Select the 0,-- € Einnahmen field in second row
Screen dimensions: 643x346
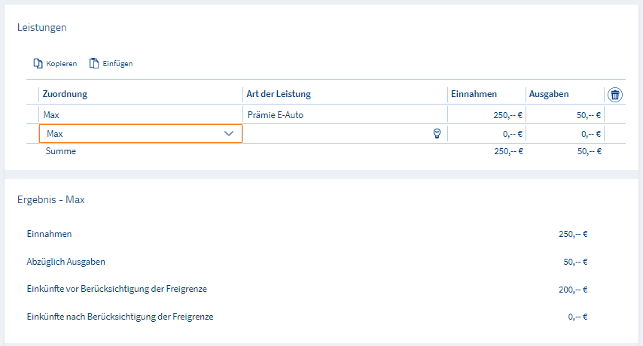(486, 133)
